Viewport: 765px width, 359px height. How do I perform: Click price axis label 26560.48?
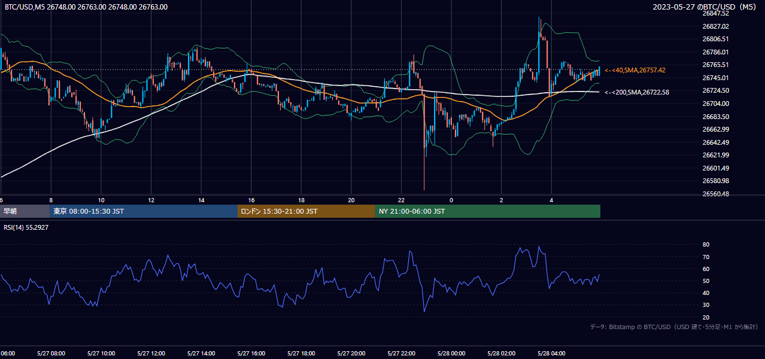715,194
